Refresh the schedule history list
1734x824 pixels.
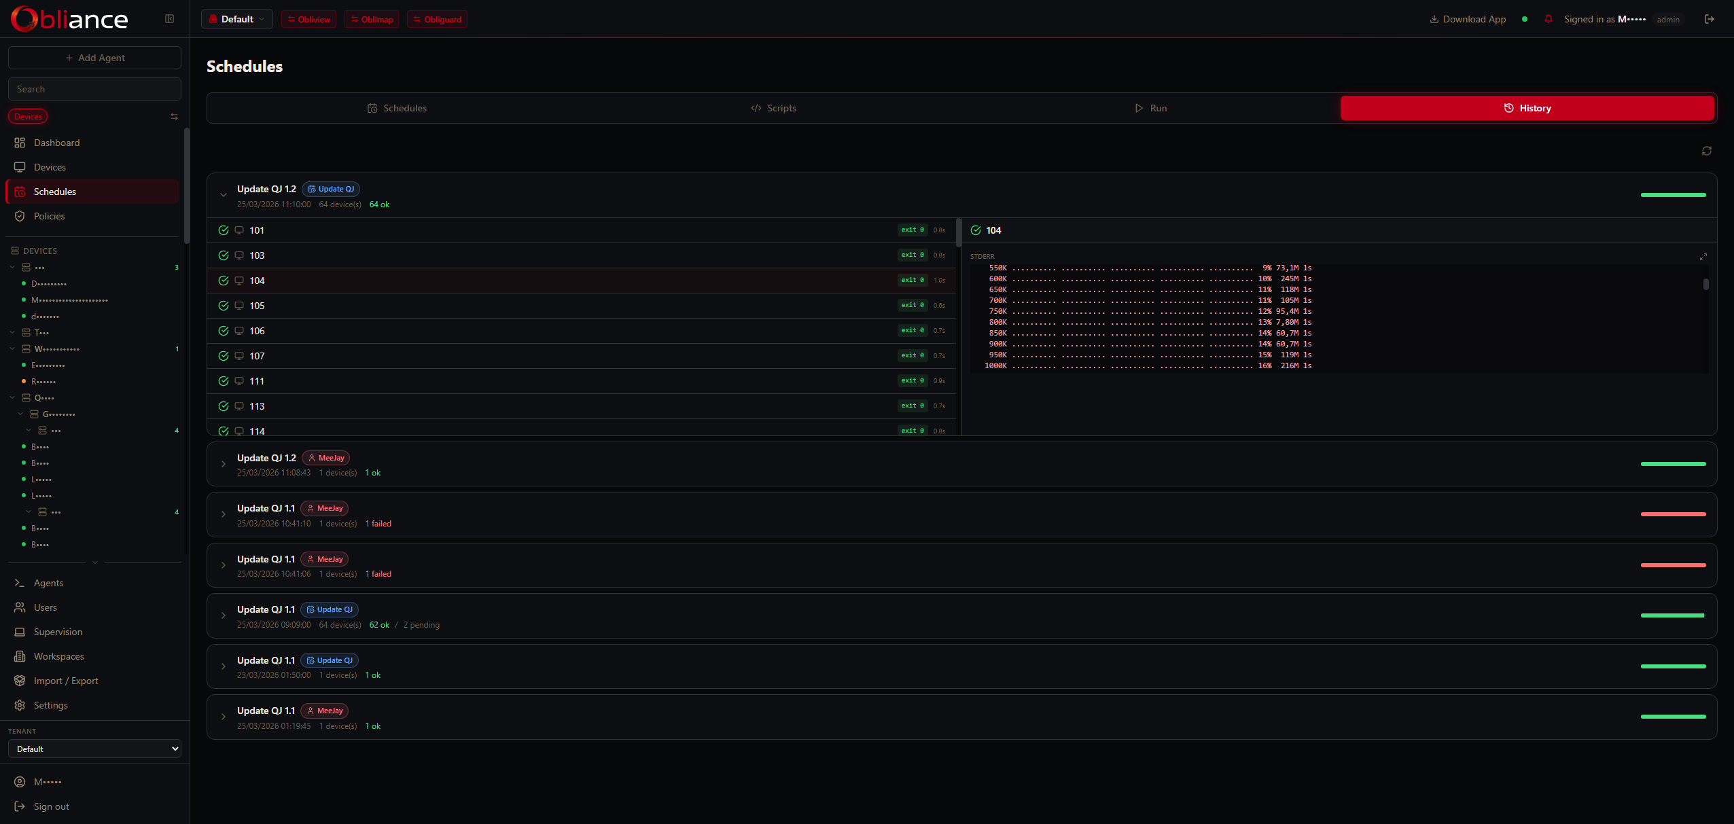(1706, 150)
